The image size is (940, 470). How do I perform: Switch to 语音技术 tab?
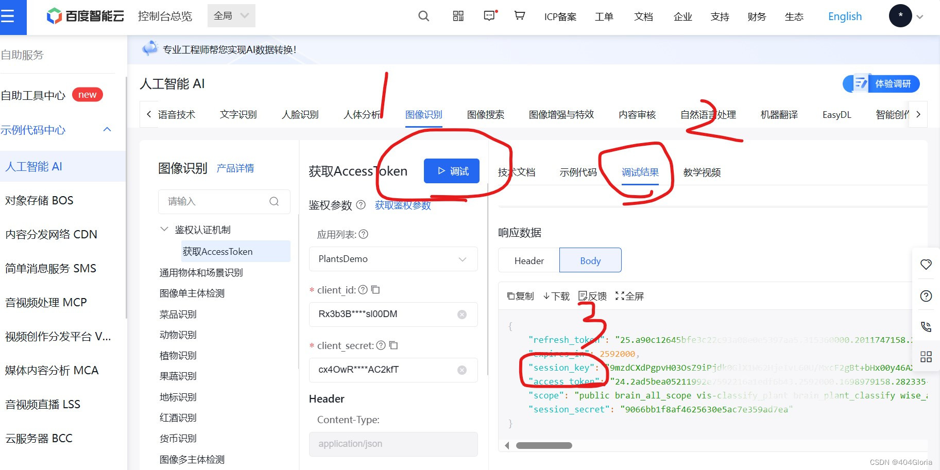pyautogui.click(x=176, y=114)
